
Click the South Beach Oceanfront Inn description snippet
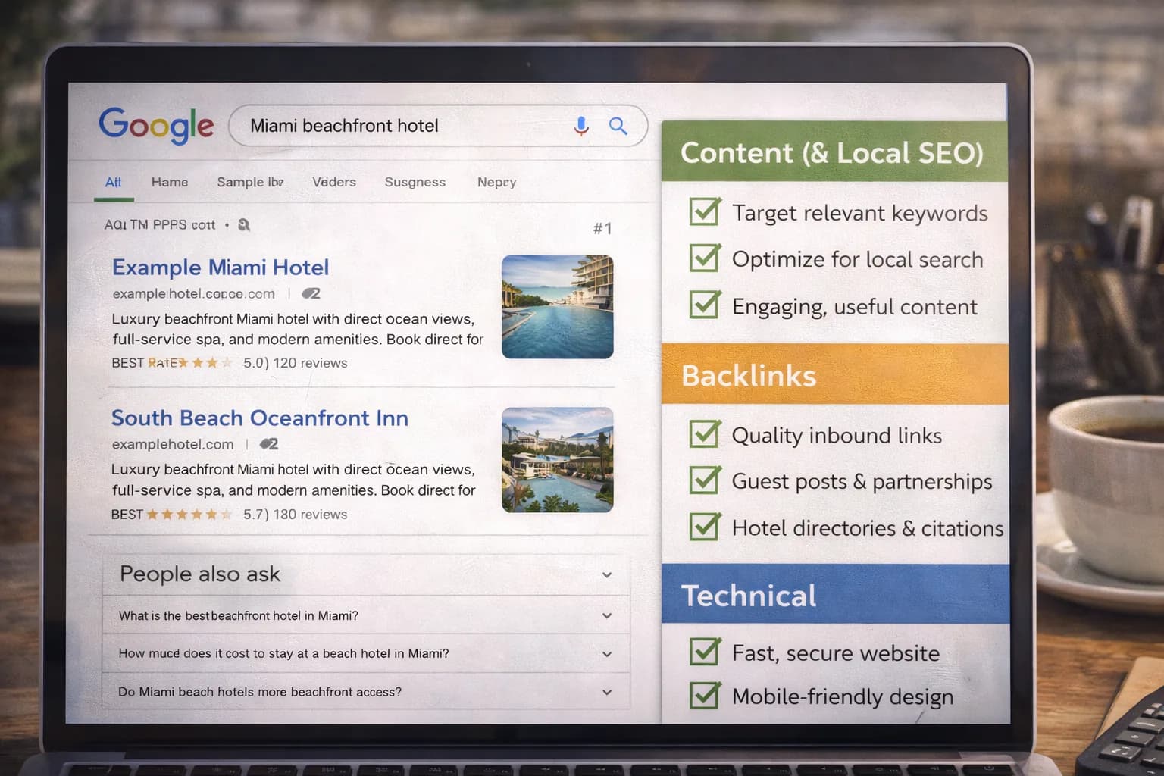tap(293, 480)
